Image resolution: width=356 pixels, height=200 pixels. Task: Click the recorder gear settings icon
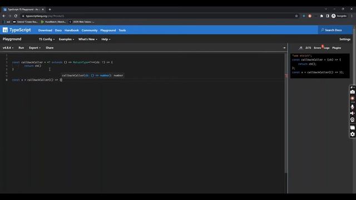352,134
